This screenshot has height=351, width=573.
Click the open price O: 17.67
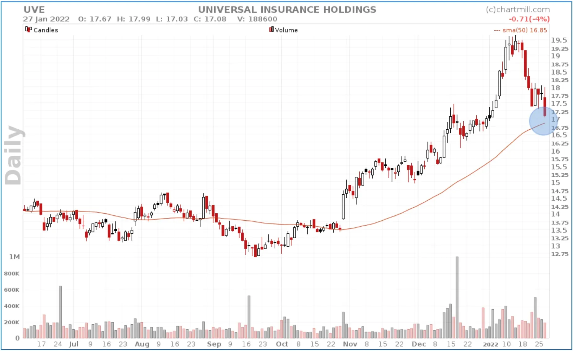[95, 19]
